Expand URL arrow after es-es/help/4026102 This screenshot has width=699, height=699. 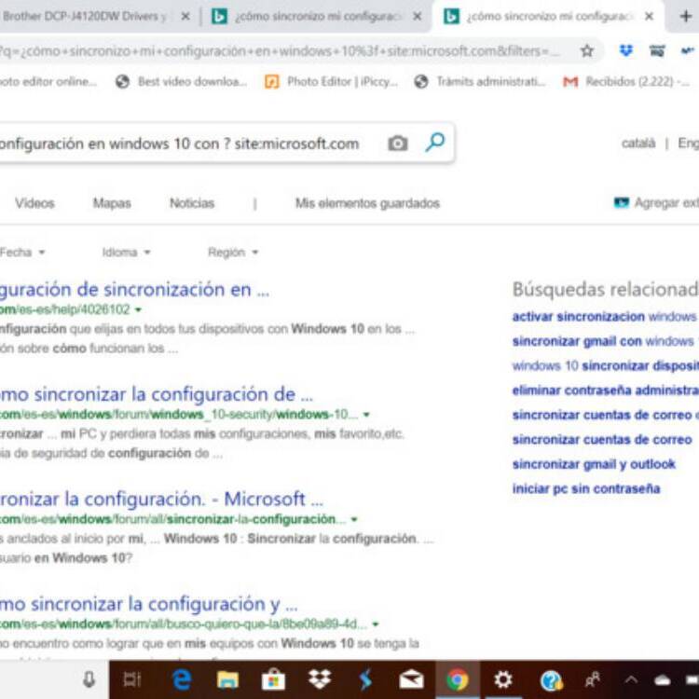[138, 309]
